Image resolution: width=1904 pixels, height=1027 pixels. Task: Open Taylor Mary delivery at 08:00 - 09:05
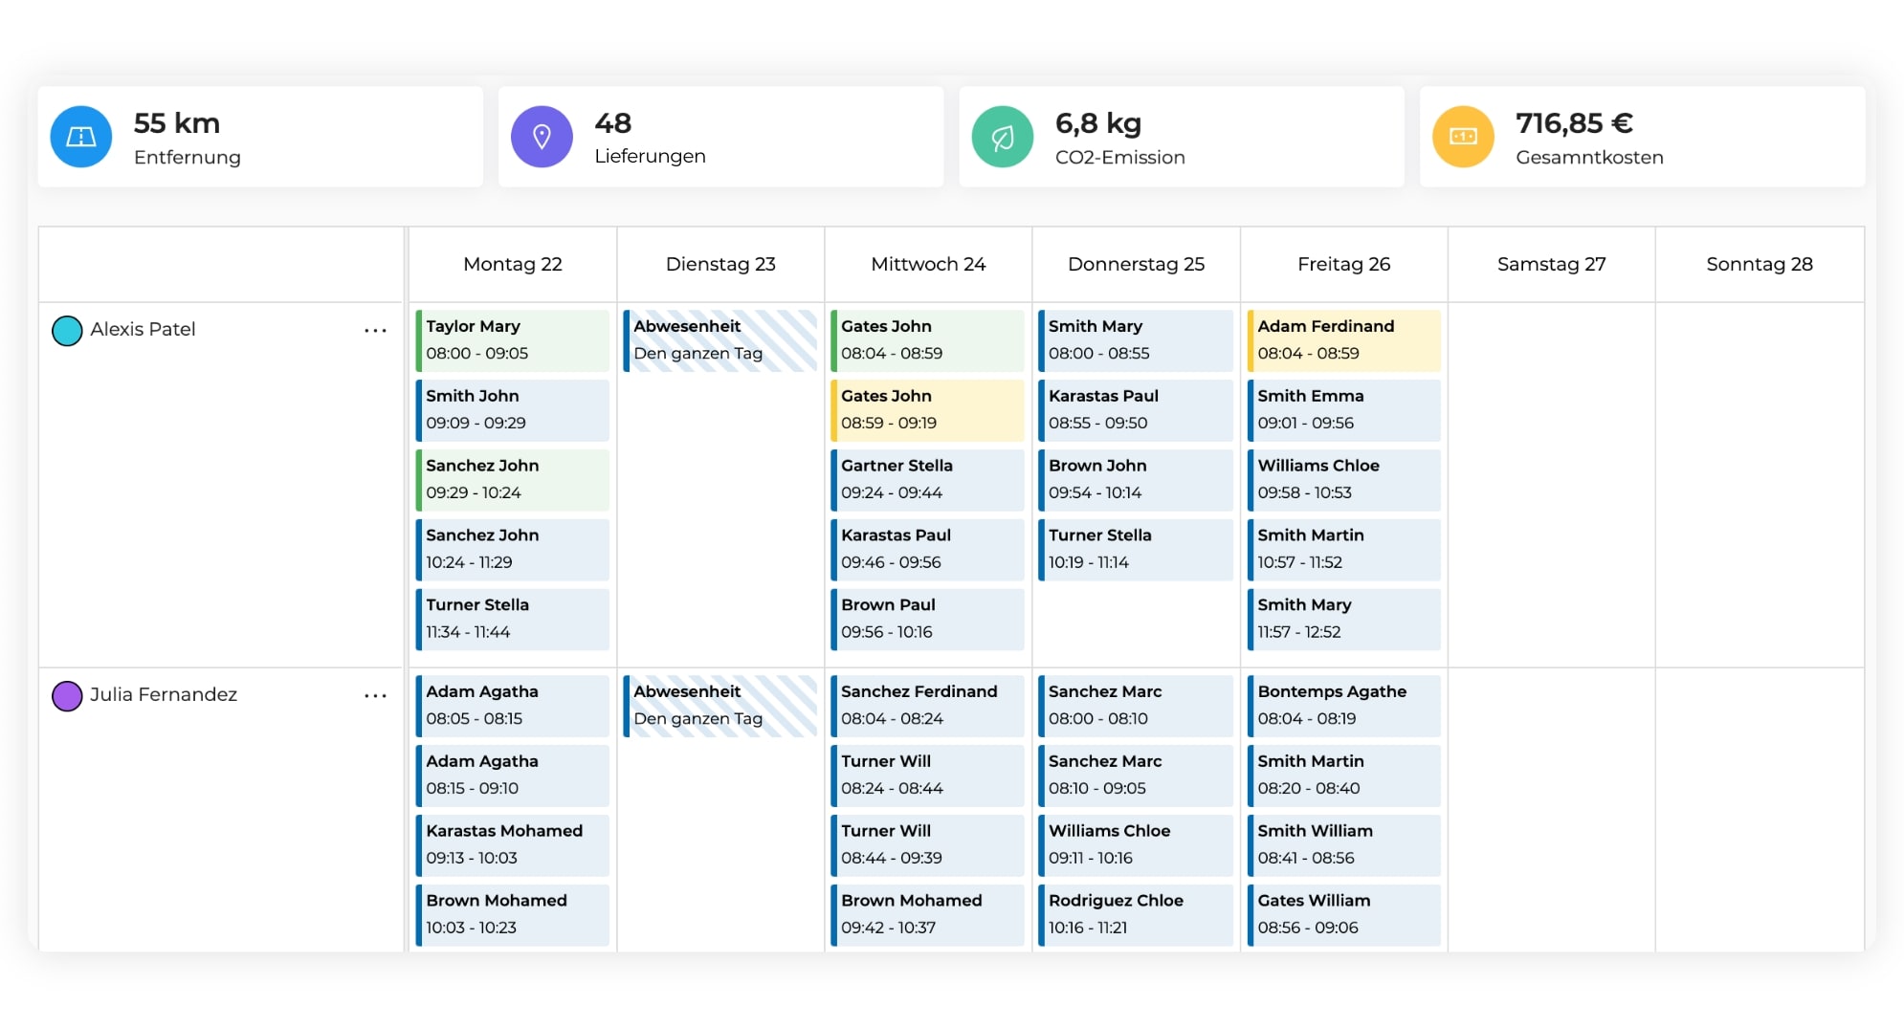[x=513, y=339]
